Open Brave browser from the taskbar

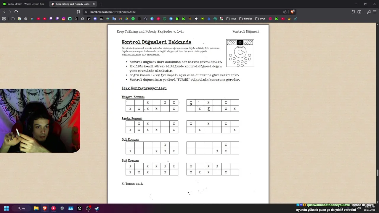tap(45, 208)
